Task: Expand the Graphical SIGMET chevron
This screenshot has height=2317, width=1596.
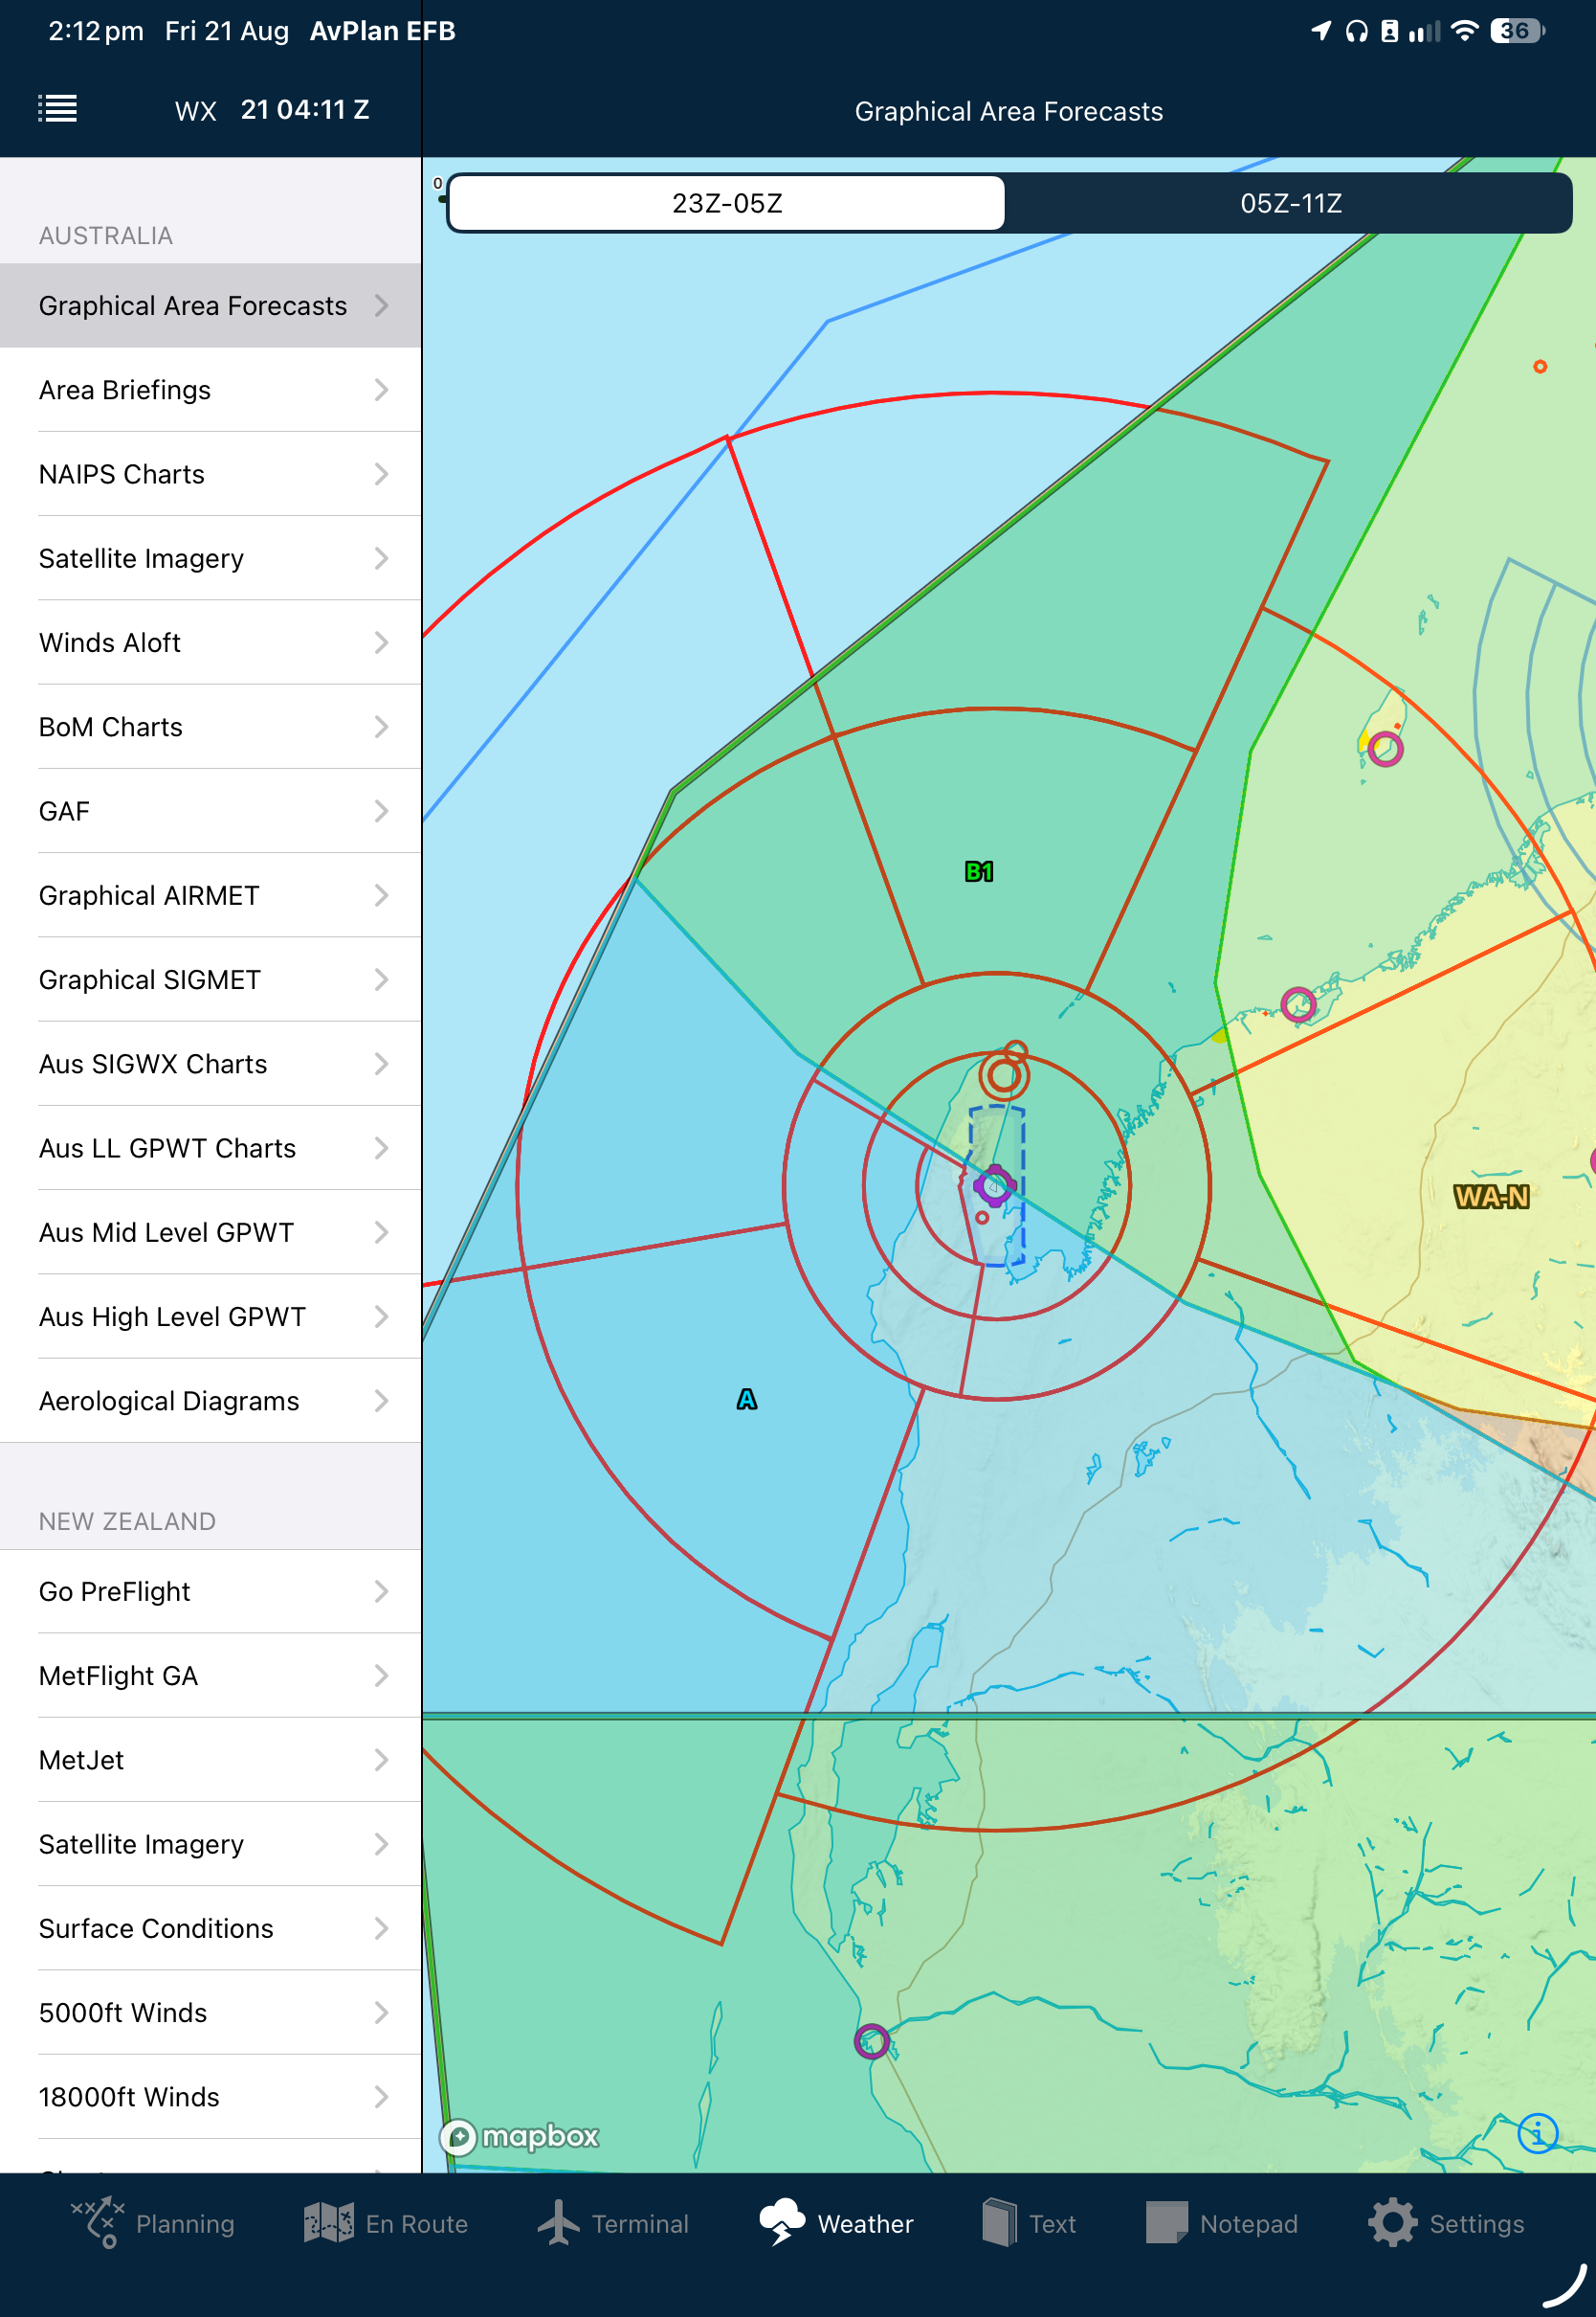Action: (x=381, y=979)
